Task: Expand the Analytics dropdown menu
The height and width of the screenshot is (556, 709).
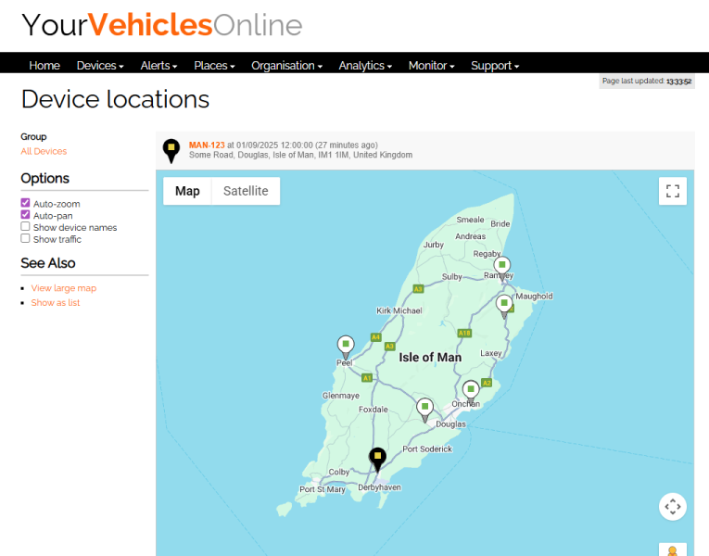Action: coord(365,66)
